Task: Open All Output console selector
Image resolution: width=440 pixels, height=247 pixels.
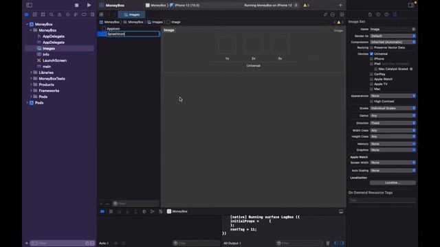Action: (232, 243)
